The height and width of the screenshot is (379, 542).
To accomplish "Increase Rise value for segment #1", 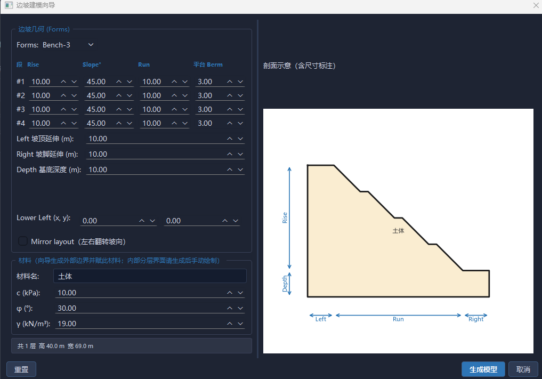I will click(x=63, y=82).
